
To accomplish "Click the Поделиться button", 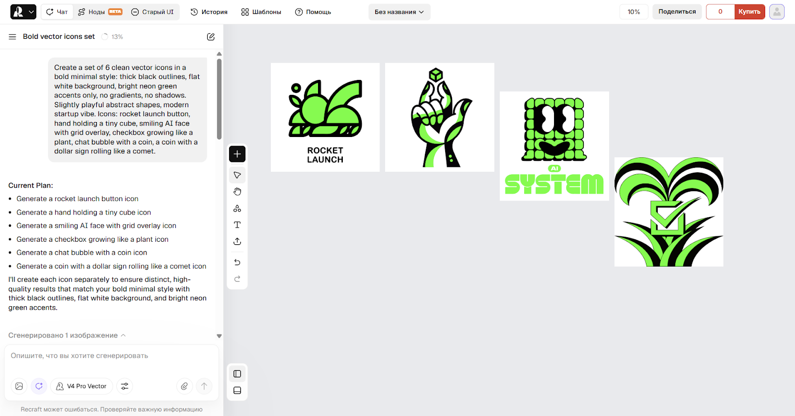I will click(x=677, y=12).
